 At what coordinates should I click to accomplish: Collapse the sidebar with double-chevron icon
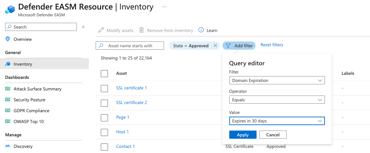83,27
